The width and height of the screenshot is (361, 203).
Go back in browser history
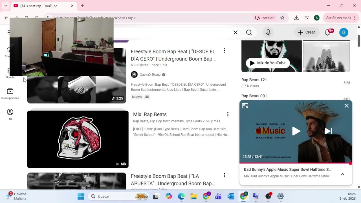(6, 18)
